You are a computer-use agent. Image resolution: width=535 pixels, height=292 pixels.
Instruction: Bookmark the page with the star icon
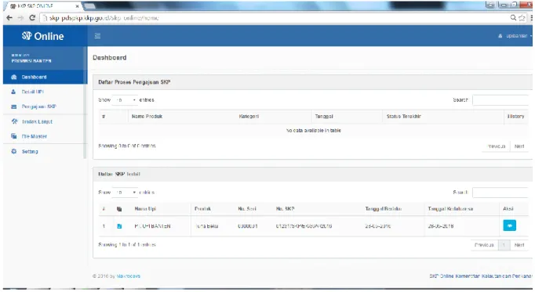coord(522,18)
